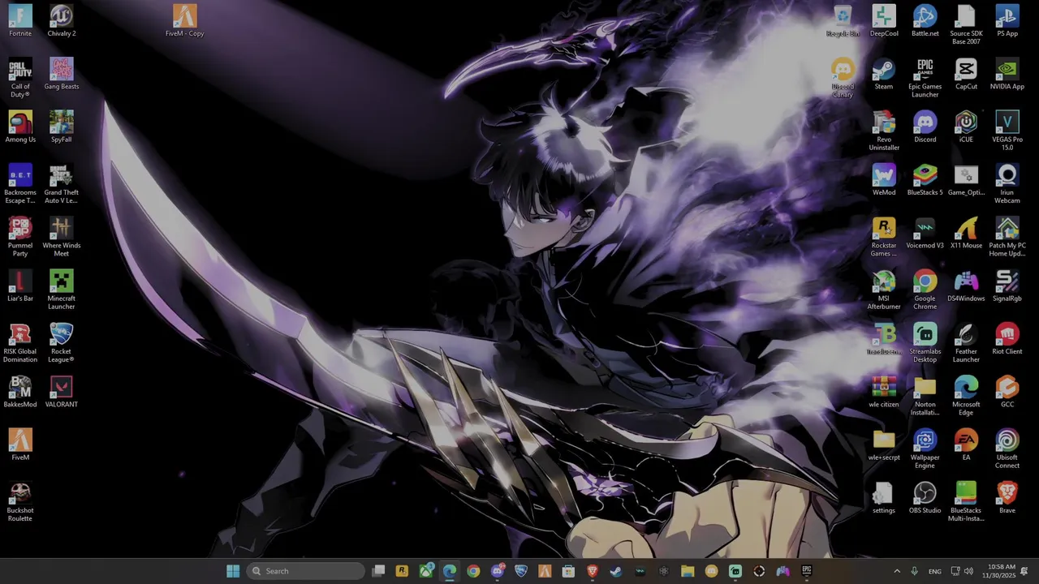This screenshot has height=584, width=1039.
Task: Select the Steam desktop shortcut
Action: (884, 74)
